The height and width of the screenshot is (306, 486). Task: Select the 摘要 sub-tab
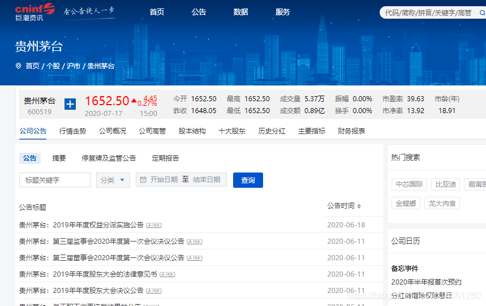(x=59, y=158)
